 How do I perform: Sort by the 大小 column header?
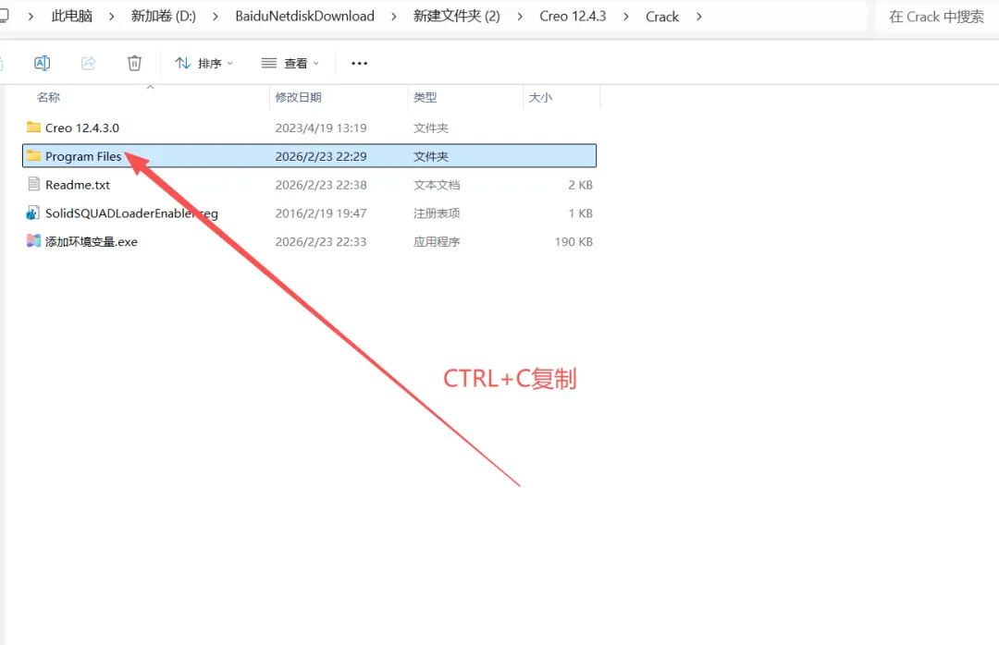540,97
